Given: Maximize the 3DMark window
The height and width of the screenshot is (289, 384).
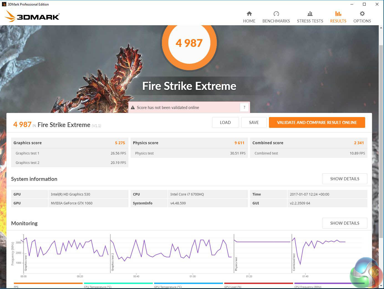Looking at the screenshot, I should tap(364, 4).
